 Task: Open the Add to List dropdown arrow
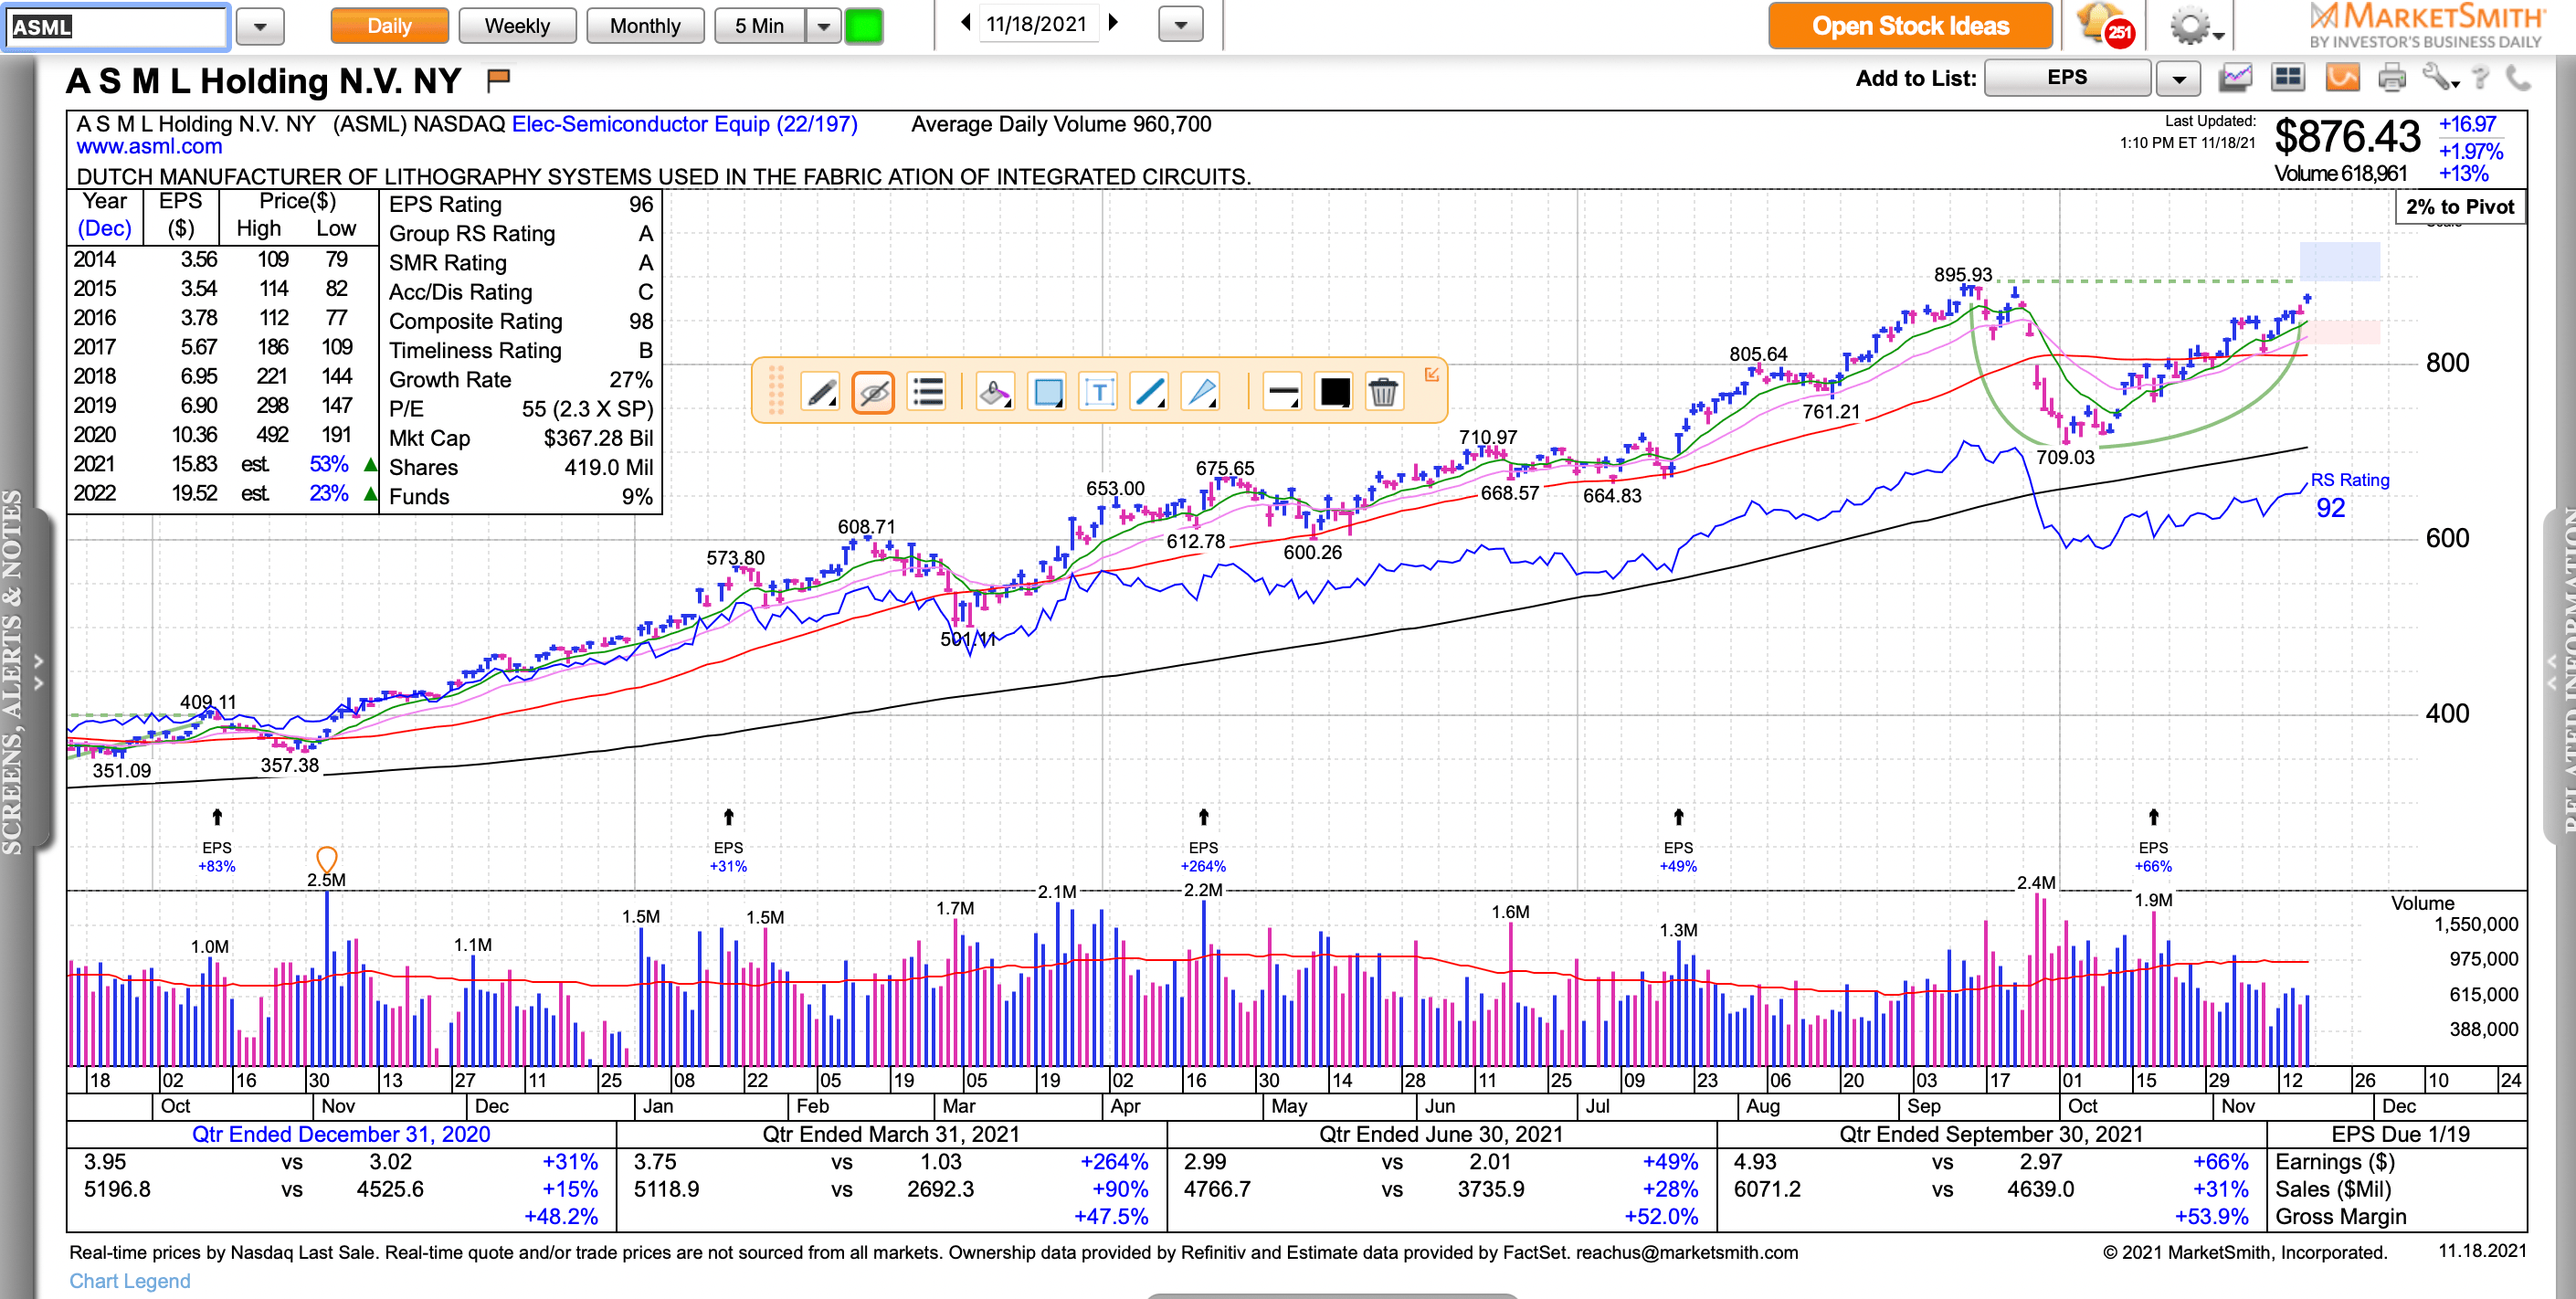tap(2178, 77)
